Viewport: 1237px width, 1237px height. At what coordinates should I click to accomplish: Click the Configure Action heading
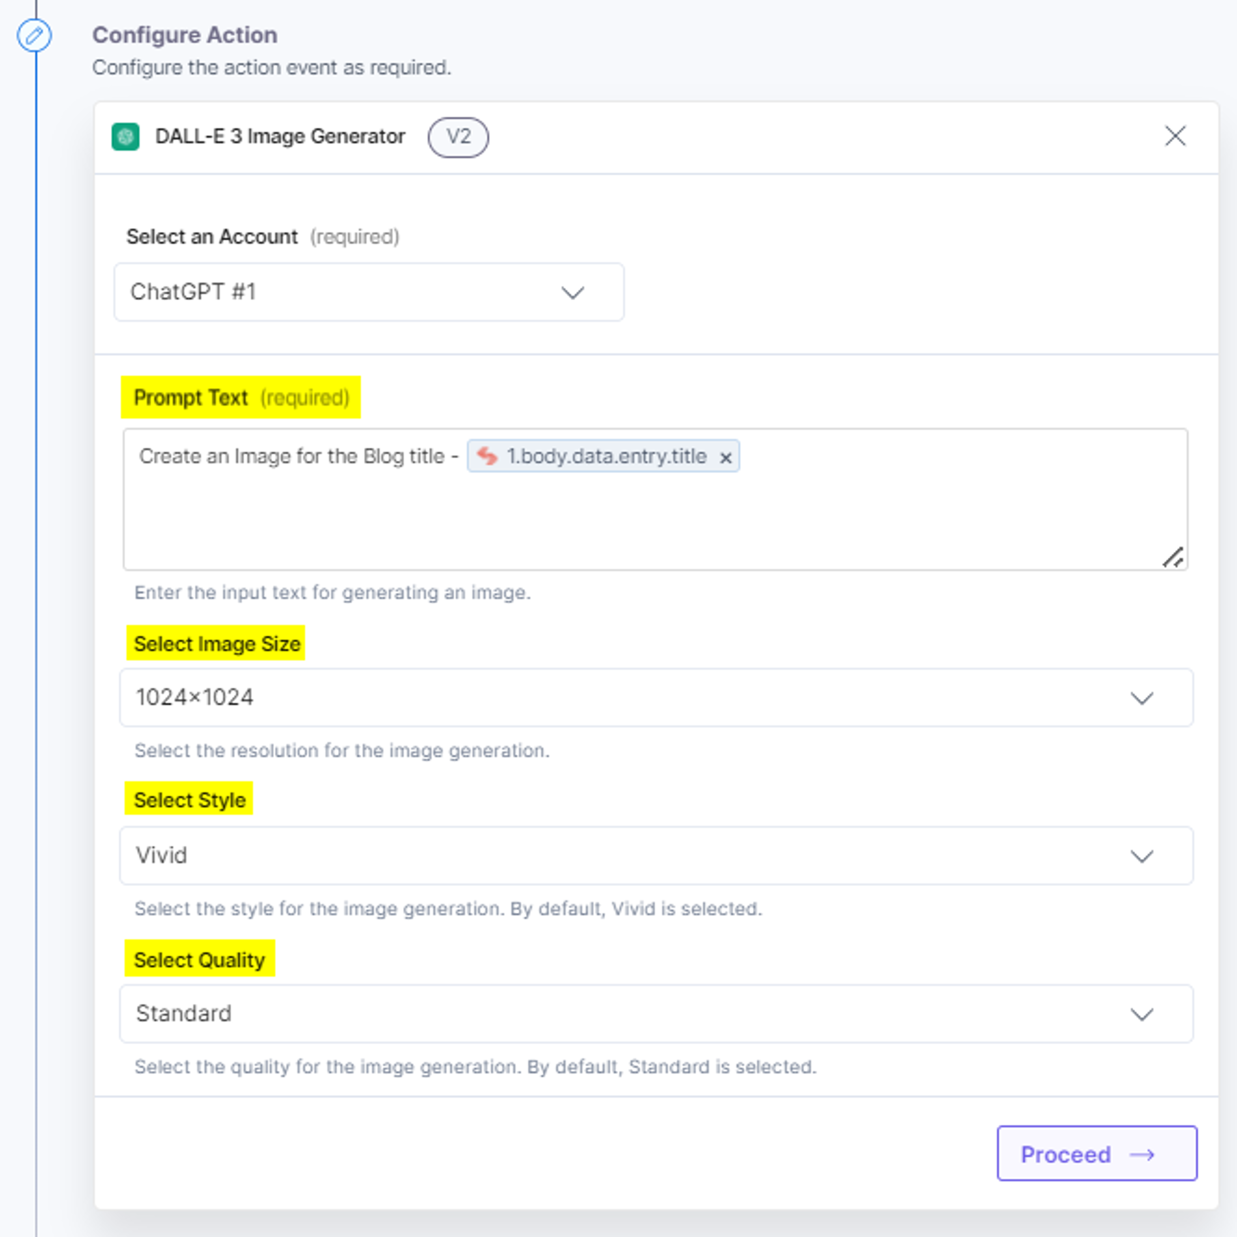pos(185,34)
